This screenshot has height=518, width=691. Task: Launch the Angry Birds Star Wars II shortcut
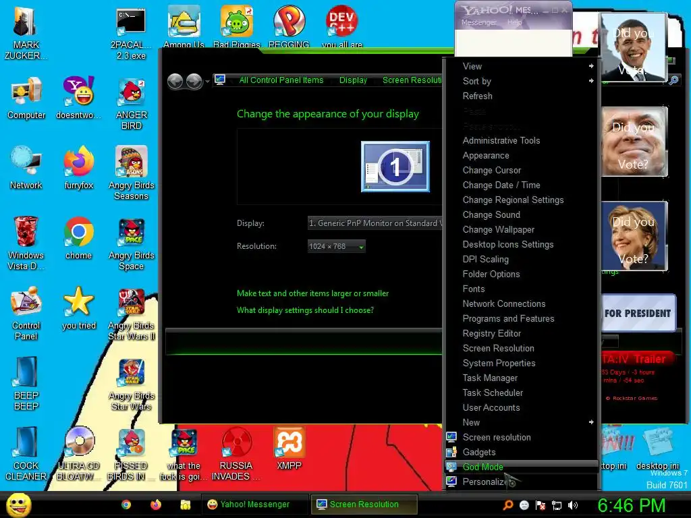(x=132, y=314)
